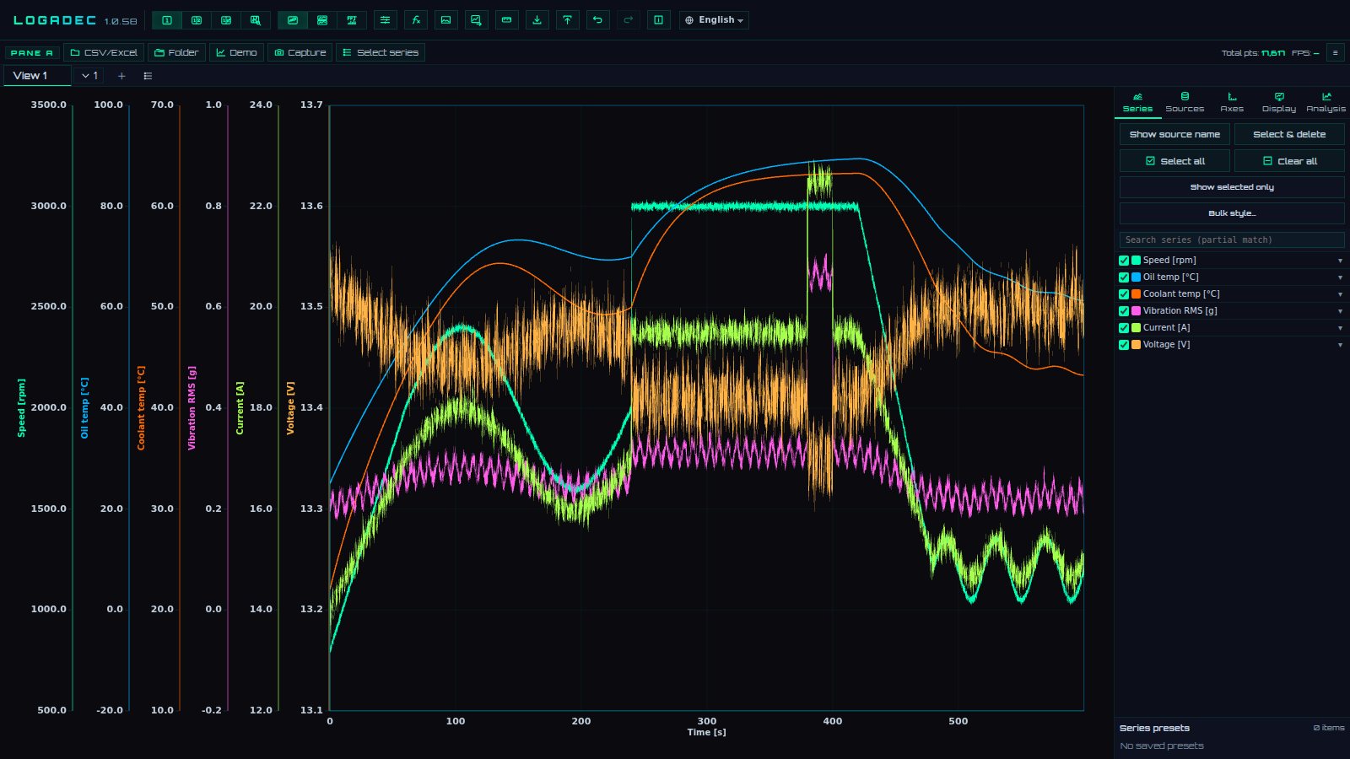Click the fx formula icon in toolbar
Viewport: 1350px width, 759px height.
click(416, 20)
